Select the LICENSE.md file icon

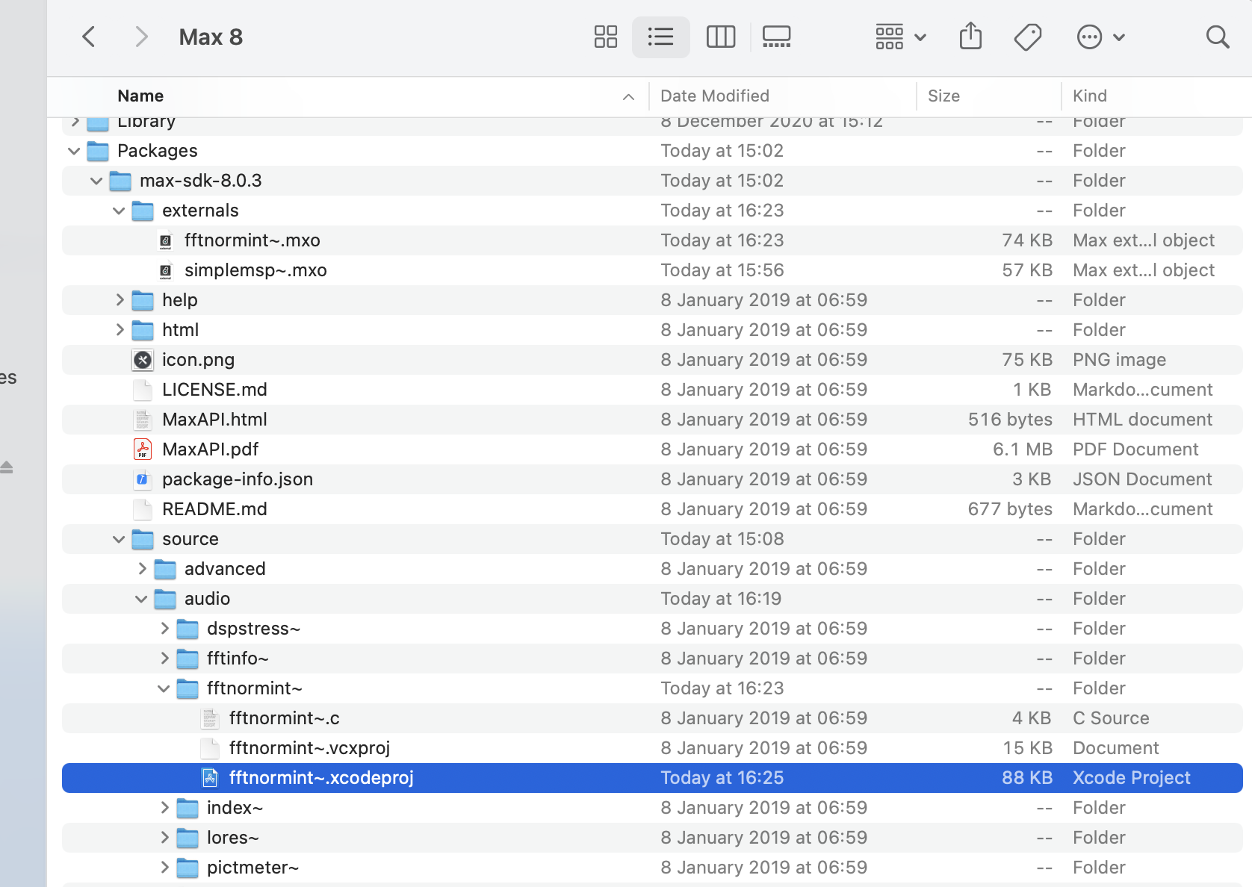click(x=143, y=390)
